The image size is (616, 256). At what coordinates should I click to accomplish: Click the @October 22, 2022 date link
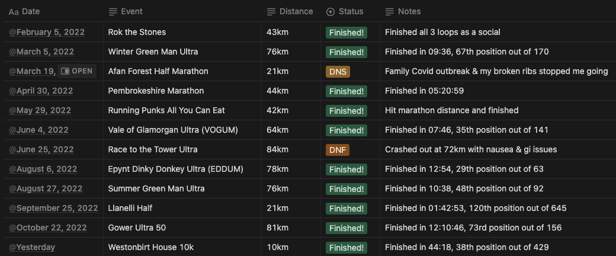coord(48,228)
